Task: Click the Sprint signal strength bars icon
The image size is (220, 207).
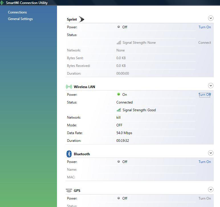Action: pos(119,42)
